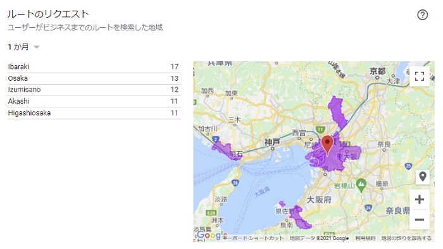The image size is (443, 249).
Task: Zoom in on the map
Action: [420, 199]
